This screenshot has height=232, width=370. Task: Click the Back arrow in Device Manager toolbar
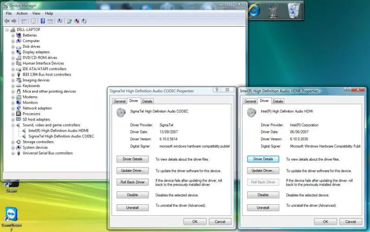point(7,21)
